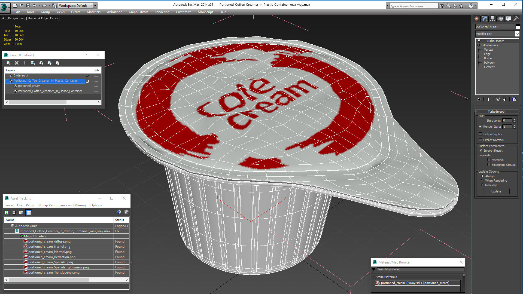Open the Create command panel tab
Image resolution: width=523 pixels, height=294 pixels.
[x=476, y=19]
